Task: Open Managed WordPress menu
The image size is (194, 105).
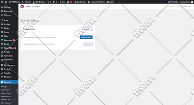Action: pos(96,2)
